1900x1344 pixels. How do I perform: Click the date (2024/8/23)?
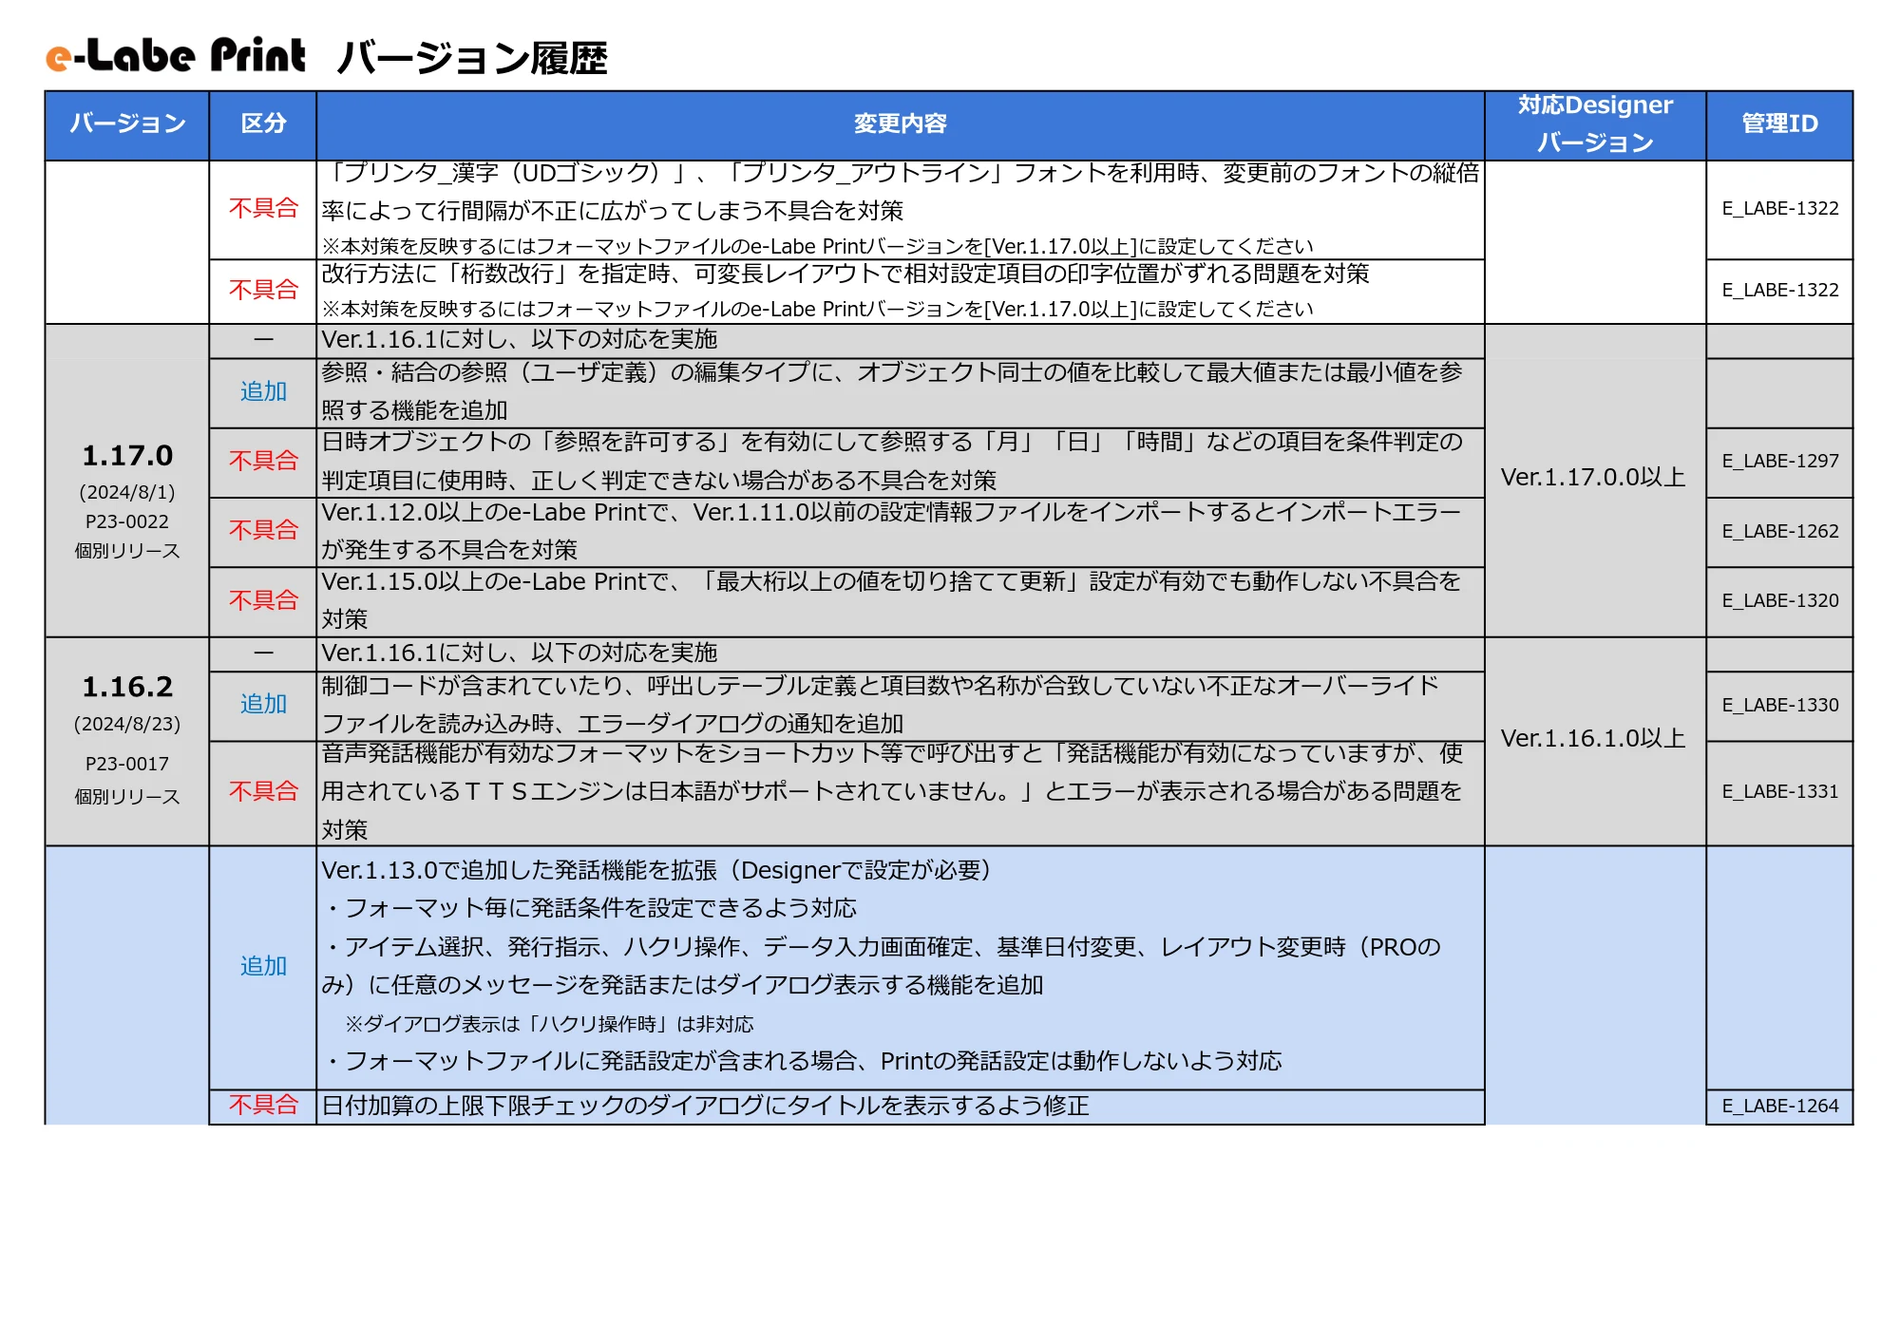[x=127, y=724]
